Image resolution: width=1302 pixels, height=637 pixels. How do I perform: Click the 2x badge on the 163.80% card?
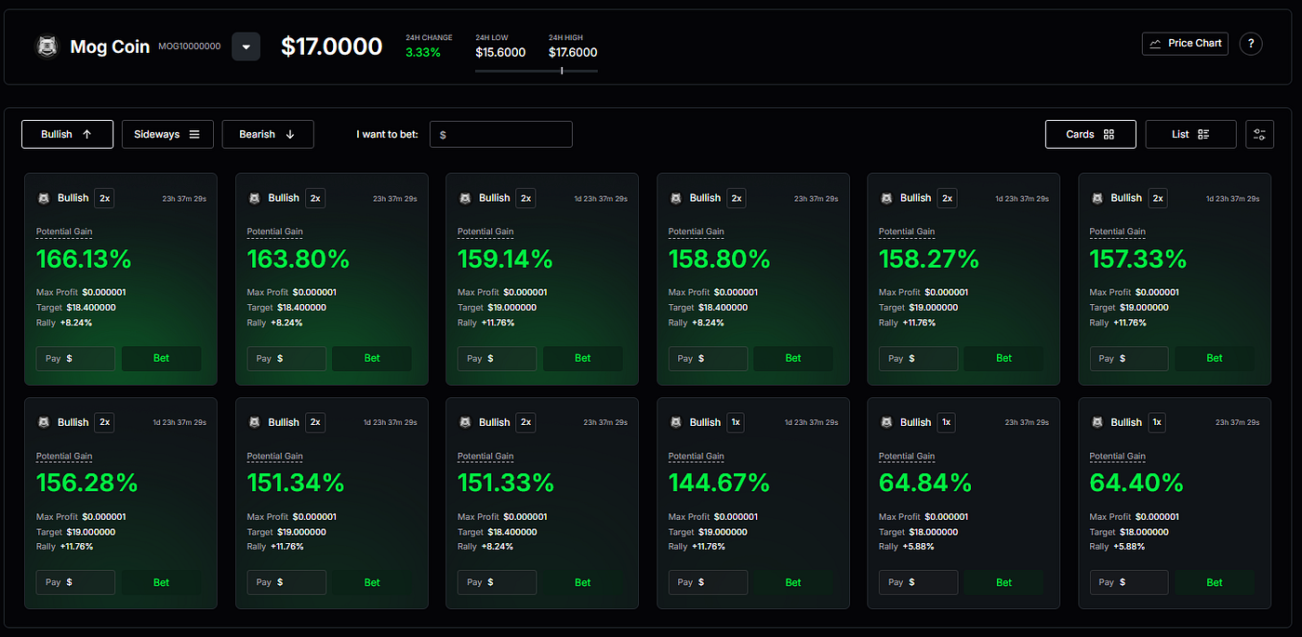tap(315, 198)
